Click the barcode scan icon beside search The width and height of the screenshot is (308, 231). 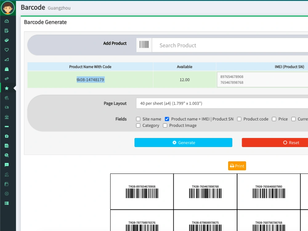(144, 45)
